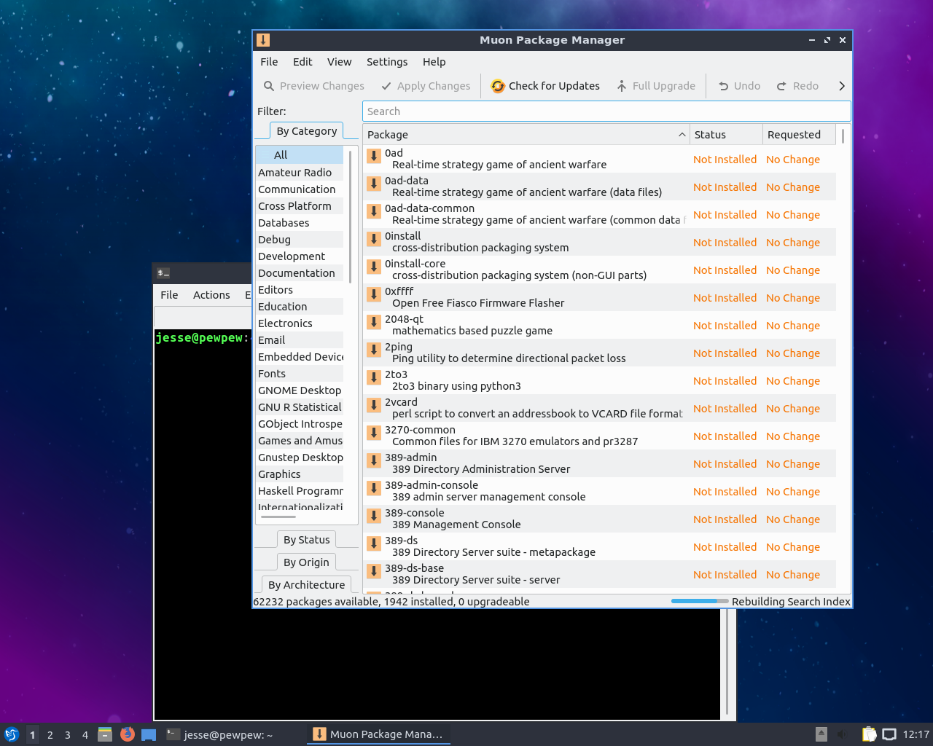The height and width of the screenshot is (746, 933).
Task: Select the 389-ds package row
Action: [600, 546]
